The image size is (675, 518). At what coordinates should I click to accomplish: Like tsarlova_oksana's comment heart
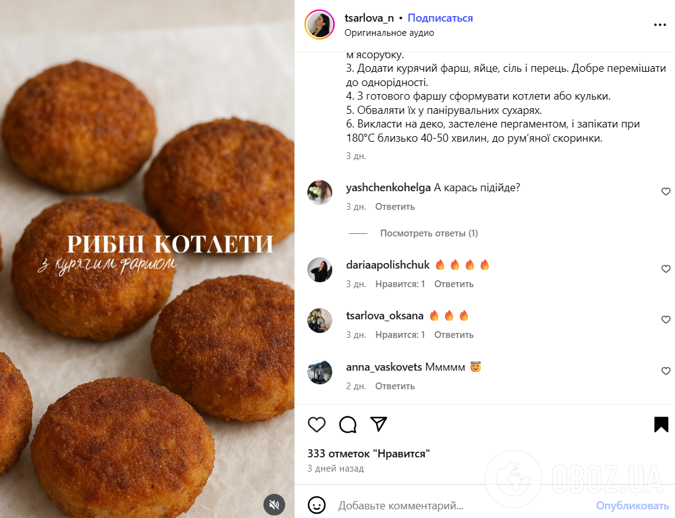coord(666,320)
